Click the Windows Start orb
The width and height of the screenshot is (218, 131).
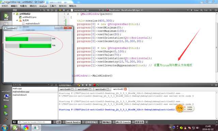pos(4,128)
